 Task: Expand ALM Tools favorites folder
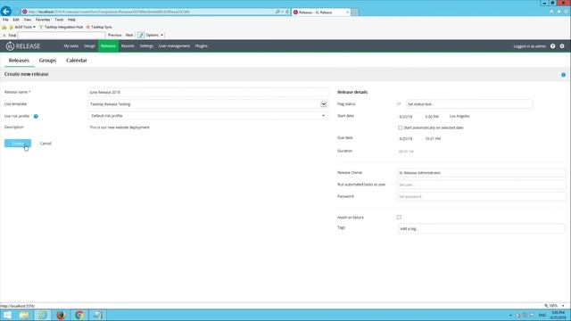pos(22,28)
